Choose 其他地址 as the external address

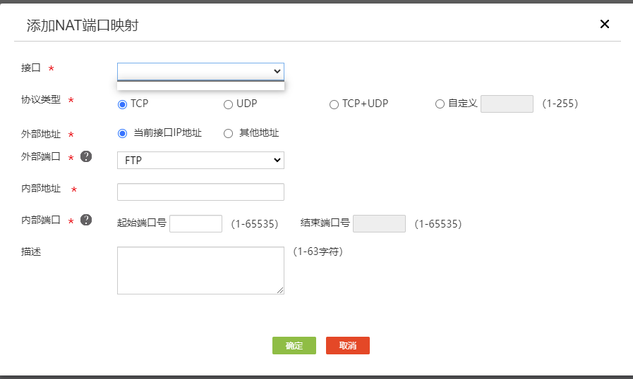tap(228, 133)
